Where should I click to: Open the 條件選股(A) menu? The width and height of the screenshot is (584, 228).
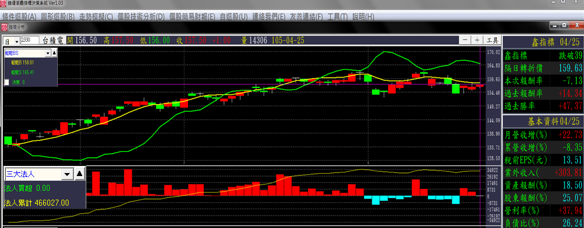pos(20,17)
